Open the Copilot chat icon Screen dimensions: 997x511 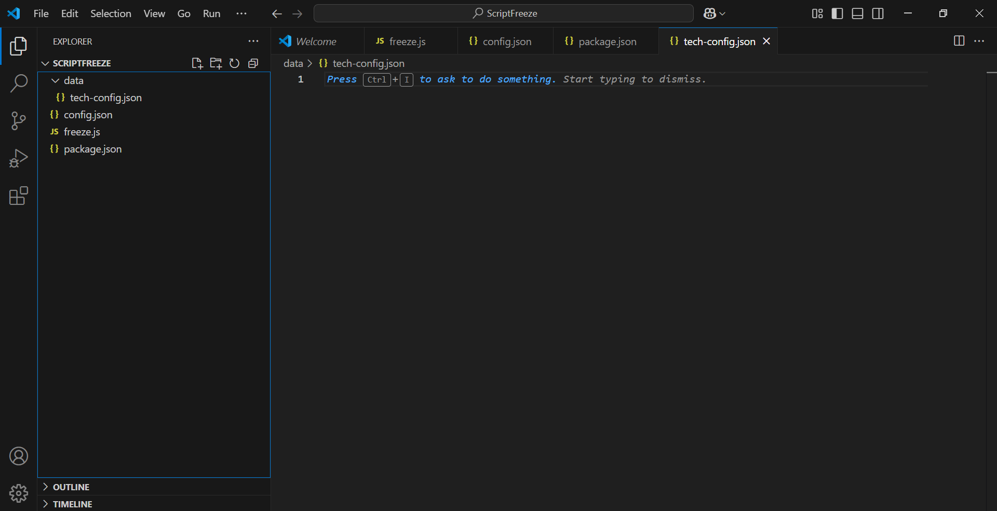710,13
